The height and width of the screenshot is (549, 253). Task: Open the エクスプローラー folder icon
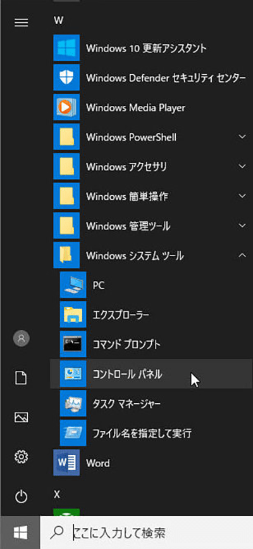pos(73,315)
